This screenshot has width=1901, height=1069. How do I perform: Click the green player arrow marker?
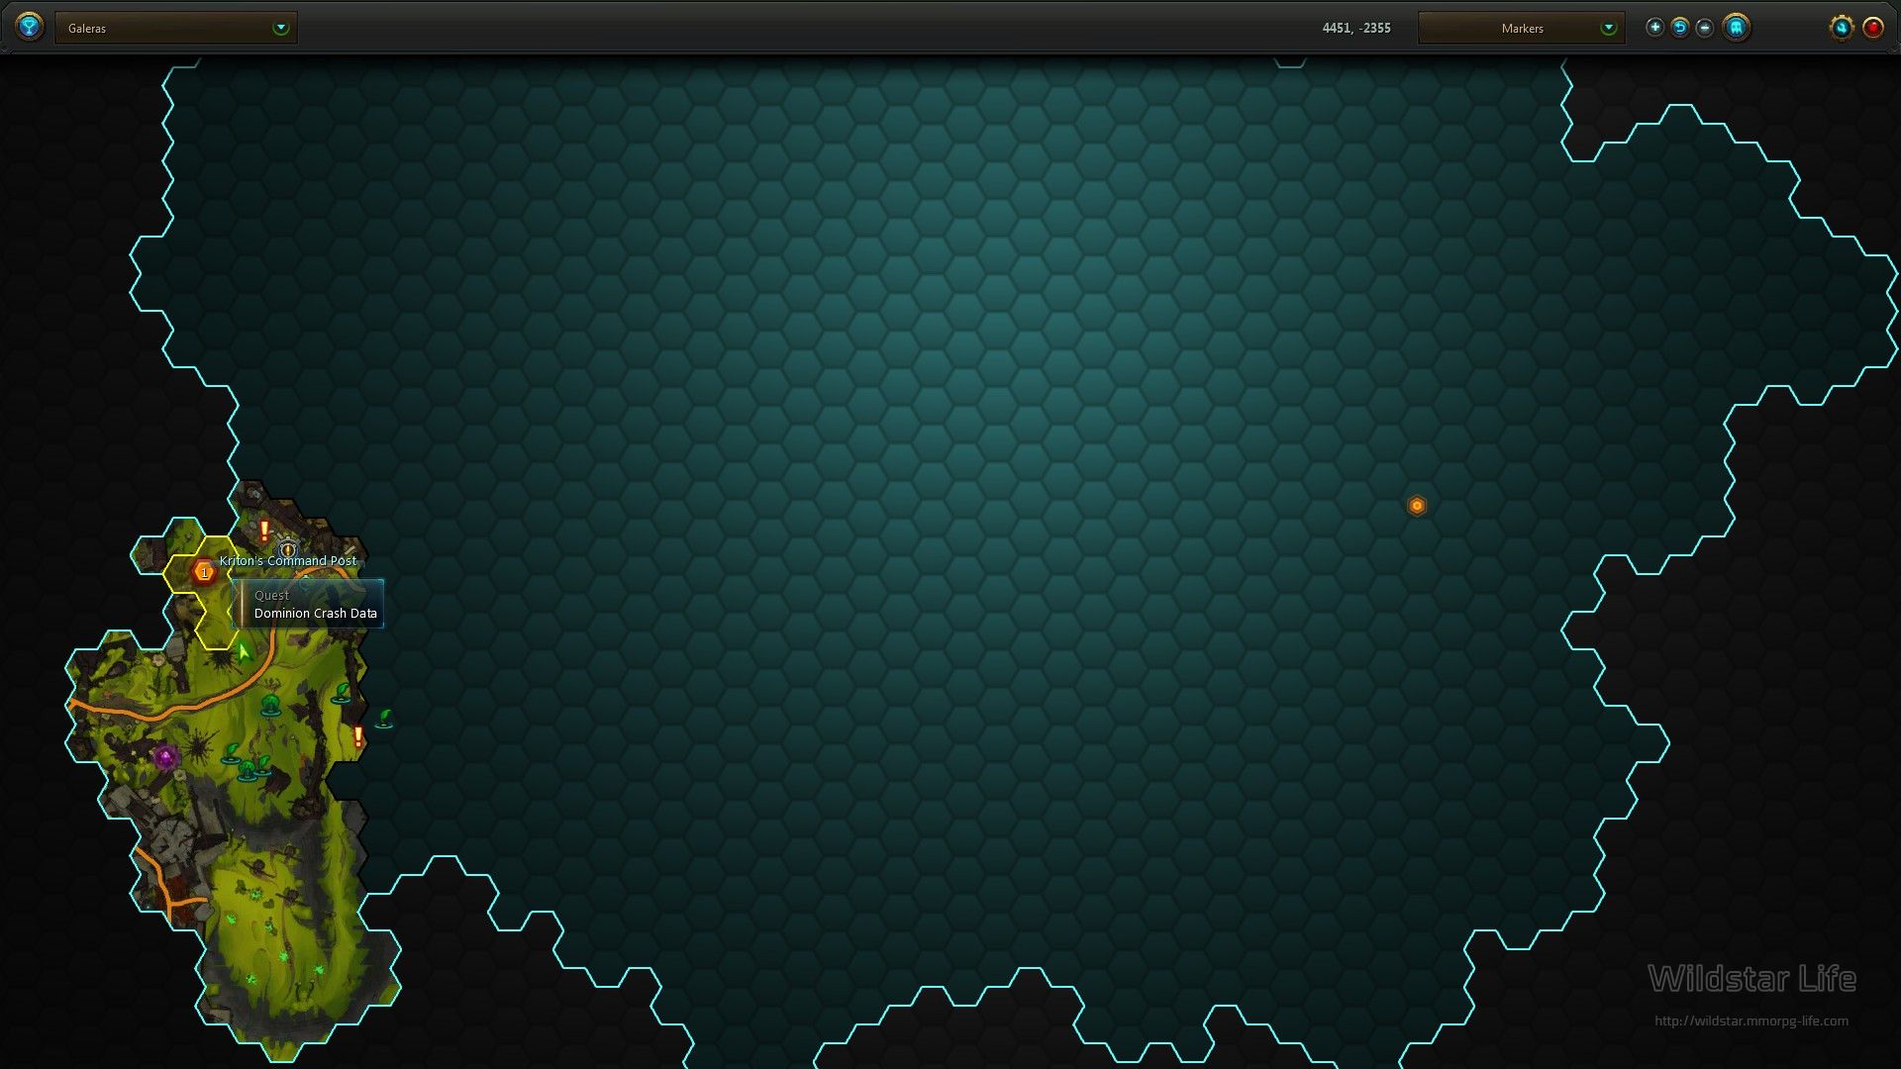pos(243,652)
